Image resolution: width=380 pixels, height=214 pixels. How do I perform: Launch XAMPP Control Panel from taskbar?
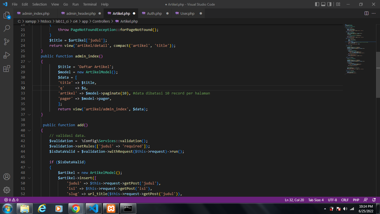pos(111,208)
